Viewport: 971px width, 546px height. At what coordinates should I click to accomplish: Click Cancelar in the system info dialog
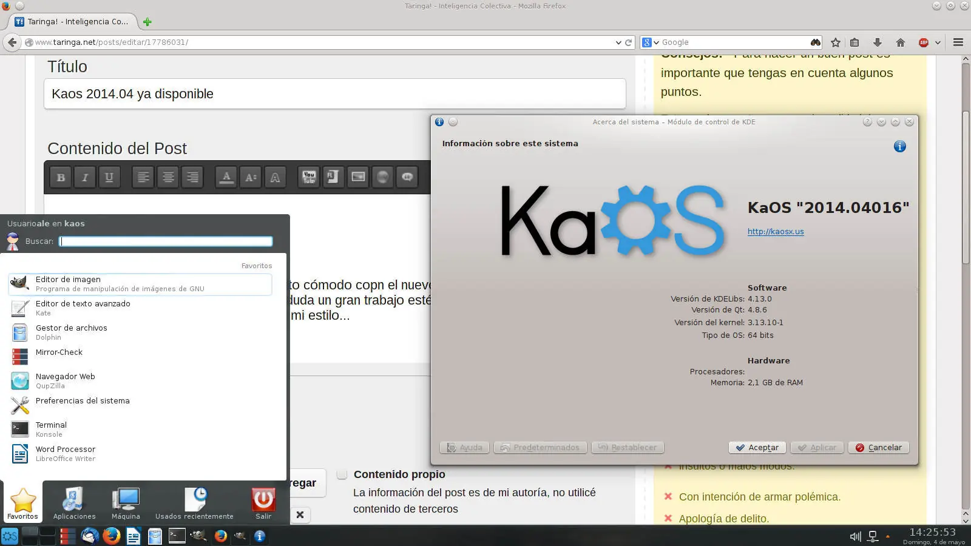coord(879,448)
